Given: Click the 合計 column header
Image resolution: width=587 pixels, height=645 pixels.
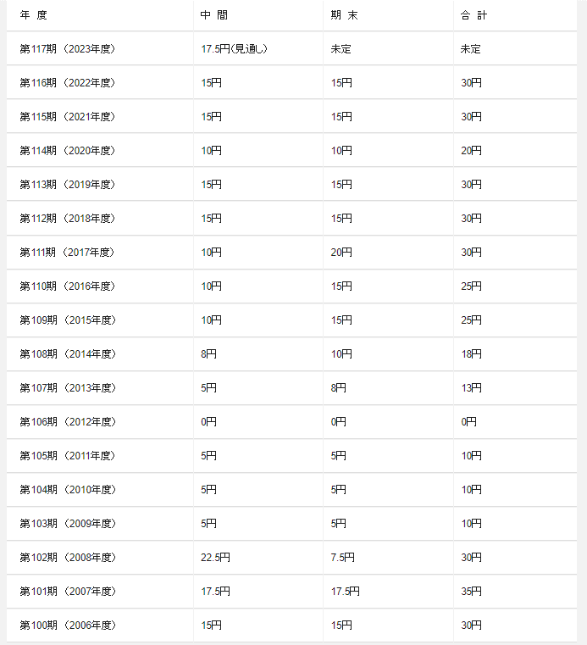Looking at the screenshot, I should coord(474,15).
